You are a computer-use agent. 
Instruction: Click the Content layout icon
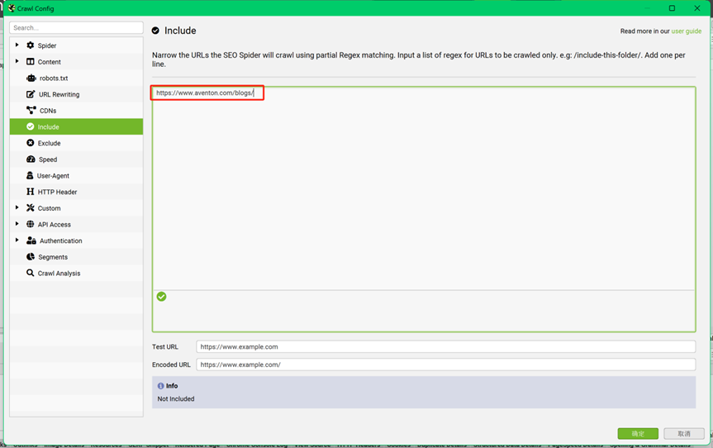(x=31, y=62)
